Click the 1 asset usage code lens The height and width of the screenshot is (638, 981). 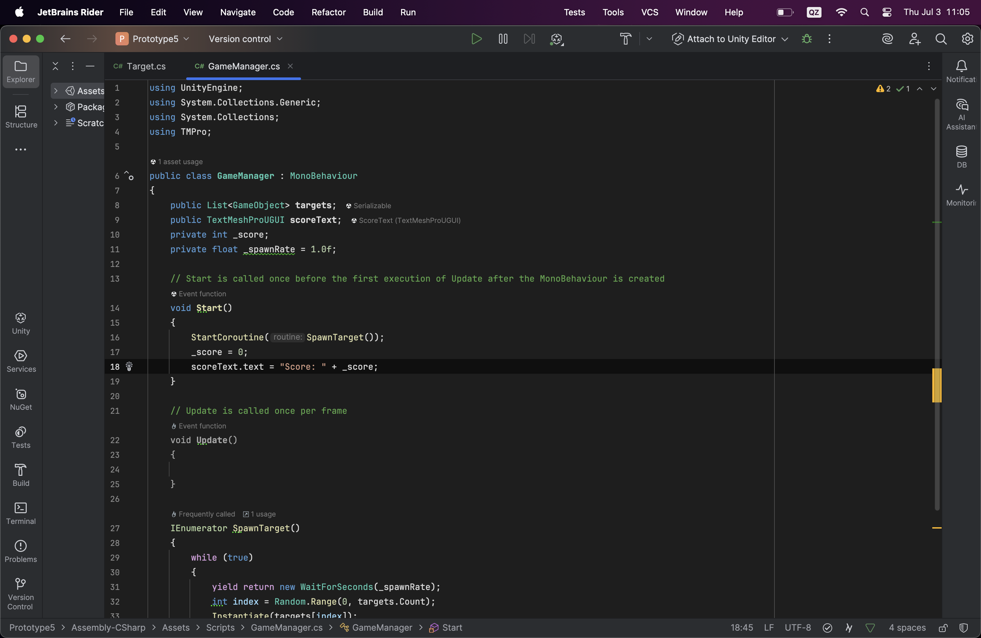(177, 162)
